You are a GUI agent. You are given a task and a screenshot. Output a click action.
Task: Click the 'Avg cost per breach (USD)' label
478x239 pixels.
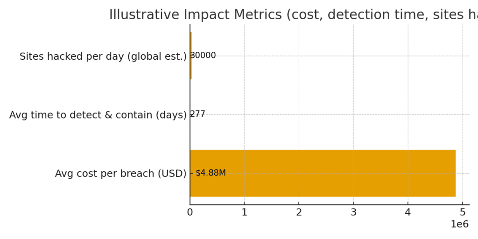(x=120, y=174)
